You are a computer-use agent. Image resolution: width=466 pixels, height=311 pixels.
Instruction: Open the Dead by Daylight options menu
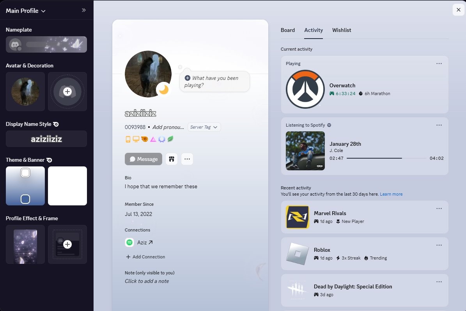[x=439, y=282]
